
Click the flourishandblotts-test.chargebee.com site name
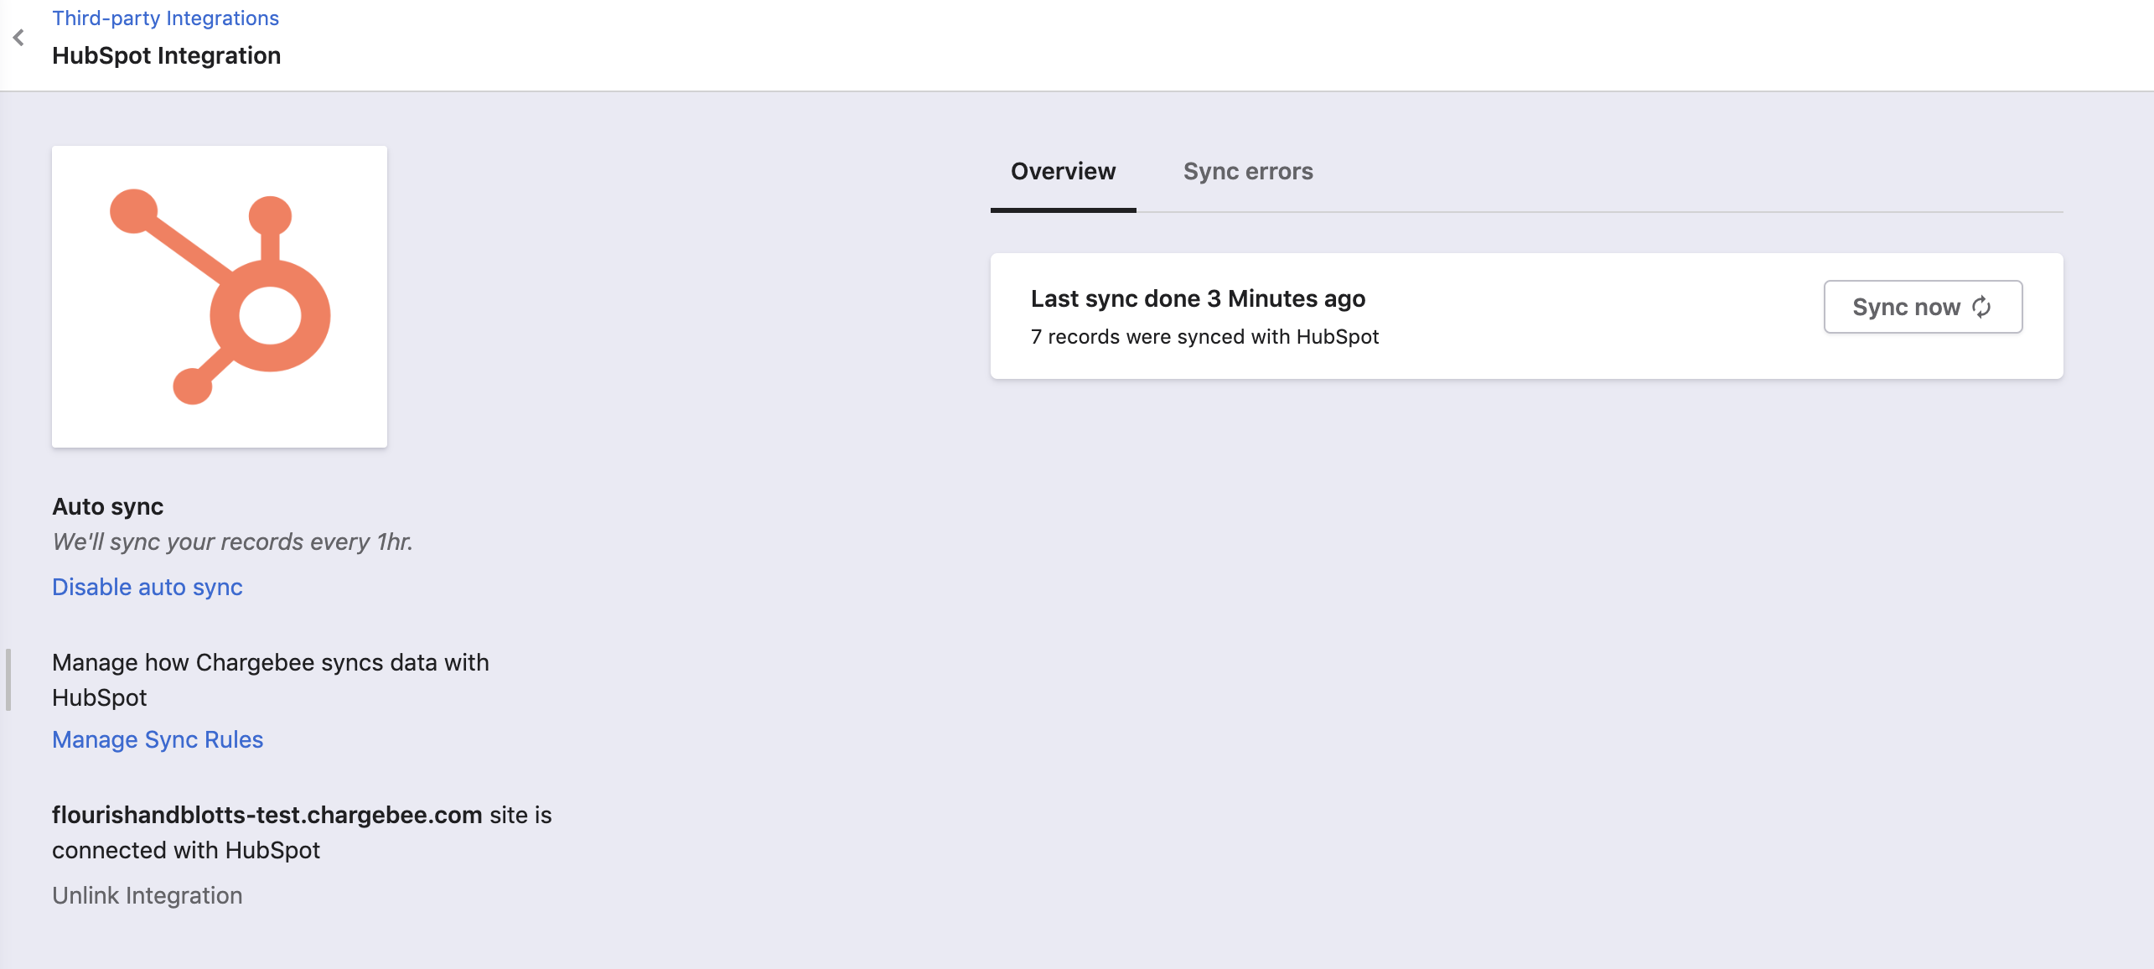coord(267,815)
